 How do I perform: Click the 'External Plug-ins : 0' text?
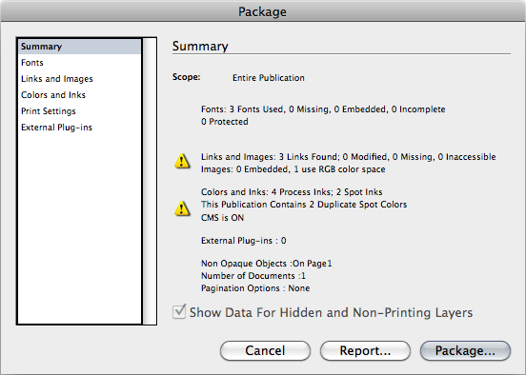pyautogui.click(x=244, y=241)
